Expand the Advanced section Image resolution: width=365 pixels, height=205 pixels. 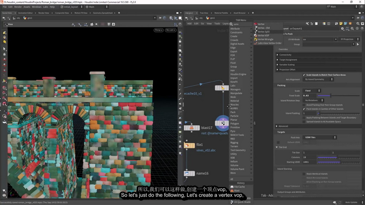tap(318, 126)
